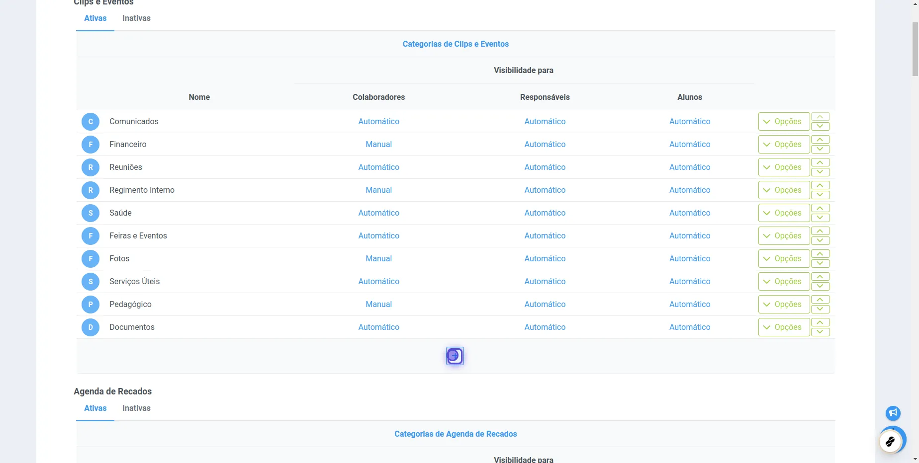919x463 pixels.
Task: Open the chat widget floating icon
Action: pyautogui.click(x=890, y=441)
